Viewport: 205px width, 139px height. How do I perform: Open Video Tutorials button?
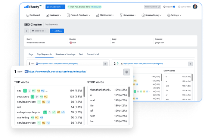point(152,7)
